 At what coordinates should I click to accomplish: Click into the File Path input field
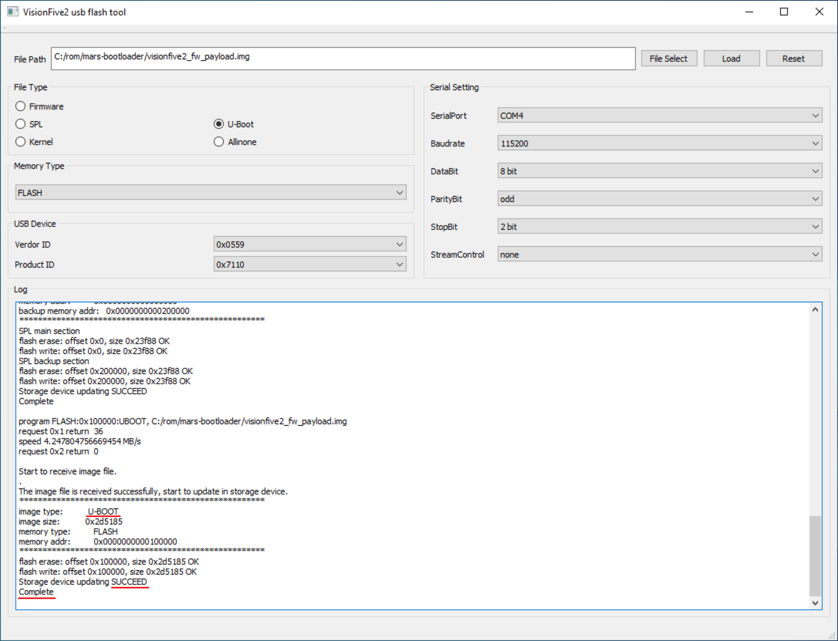343,59
